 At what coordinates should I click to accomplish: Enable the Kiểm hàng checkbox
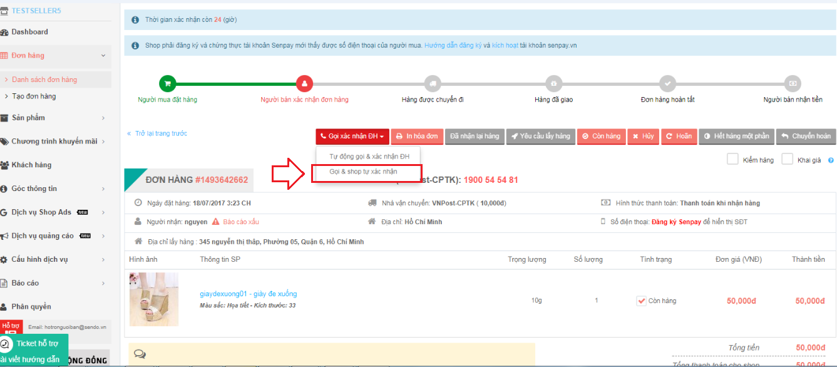pos(732,160)
